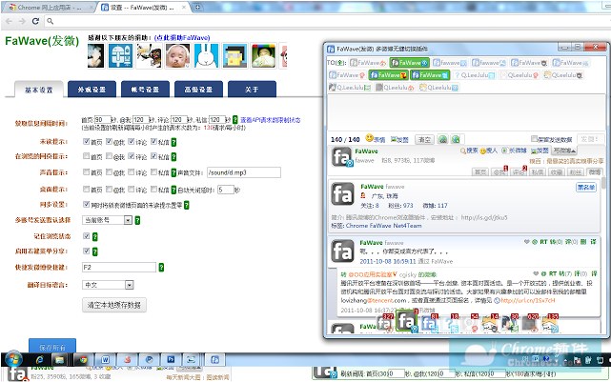
Task: Click the account avatar with 327 badge
Action: [384, 323]
